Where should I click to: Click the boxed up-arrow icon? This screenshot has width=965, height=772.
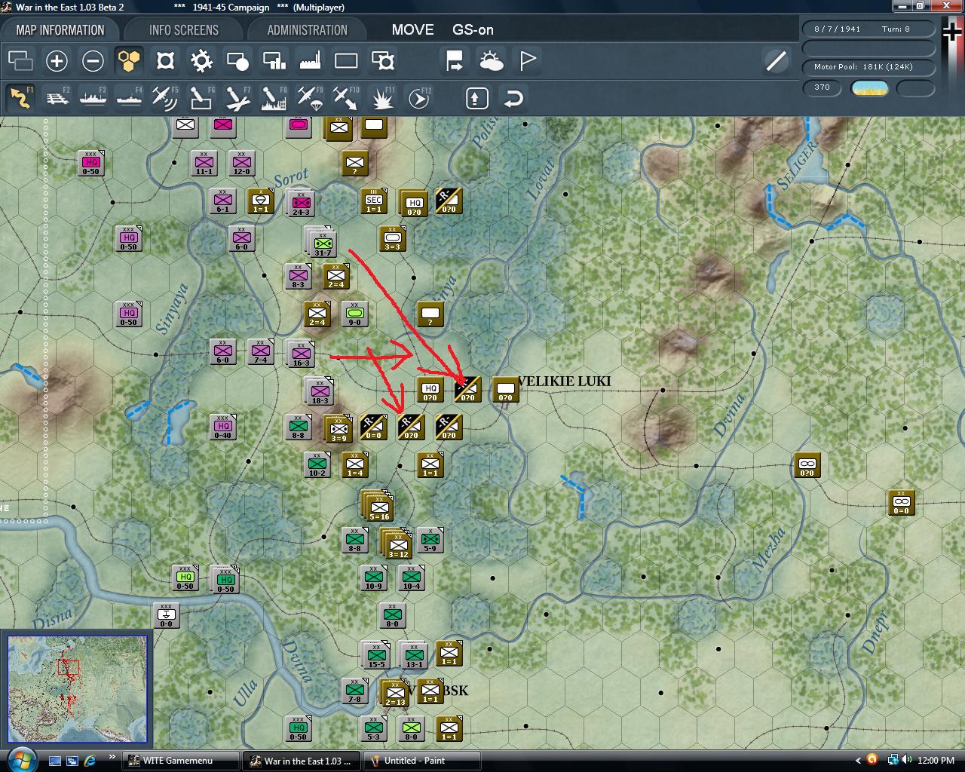coord(476,98)
